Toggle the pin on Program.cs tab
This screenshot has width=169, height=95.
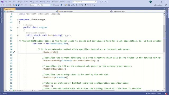point(12,9)
